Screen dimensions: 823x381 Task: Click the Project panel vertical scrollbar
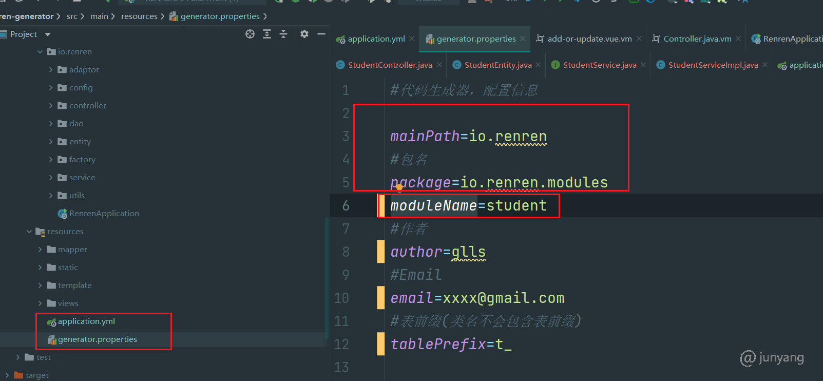(x=326, y=277)
